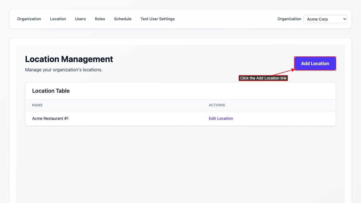Viewport: 361px width, 203px height.
Task: Go to Test User Settings
Action: (x=157, y=19)
